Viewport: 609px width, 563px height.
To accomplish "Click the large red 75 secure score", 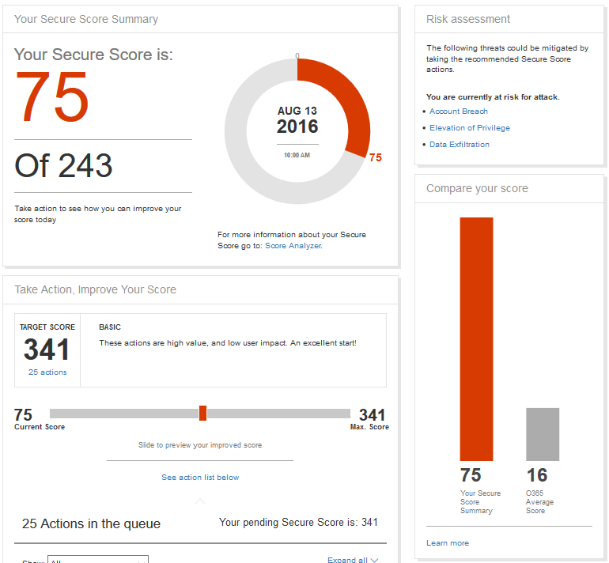I will point(52,97).
